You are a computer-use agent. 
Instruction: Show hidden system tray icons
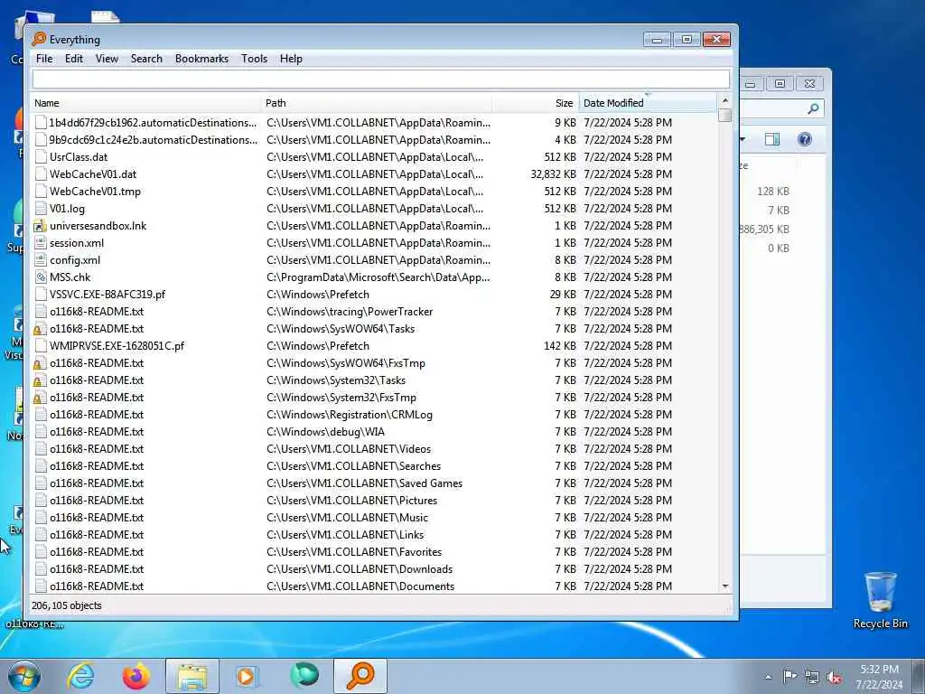pyautogui.click(x=768, y=677)
